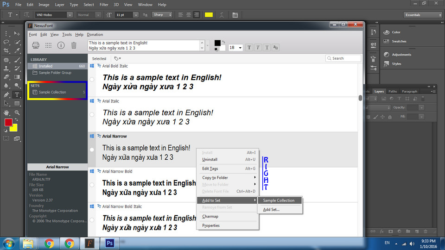Open the character panel toggle in Photoshop options
Image resolution: width=445 pixels, height=250 pixels.
[235, 15]
